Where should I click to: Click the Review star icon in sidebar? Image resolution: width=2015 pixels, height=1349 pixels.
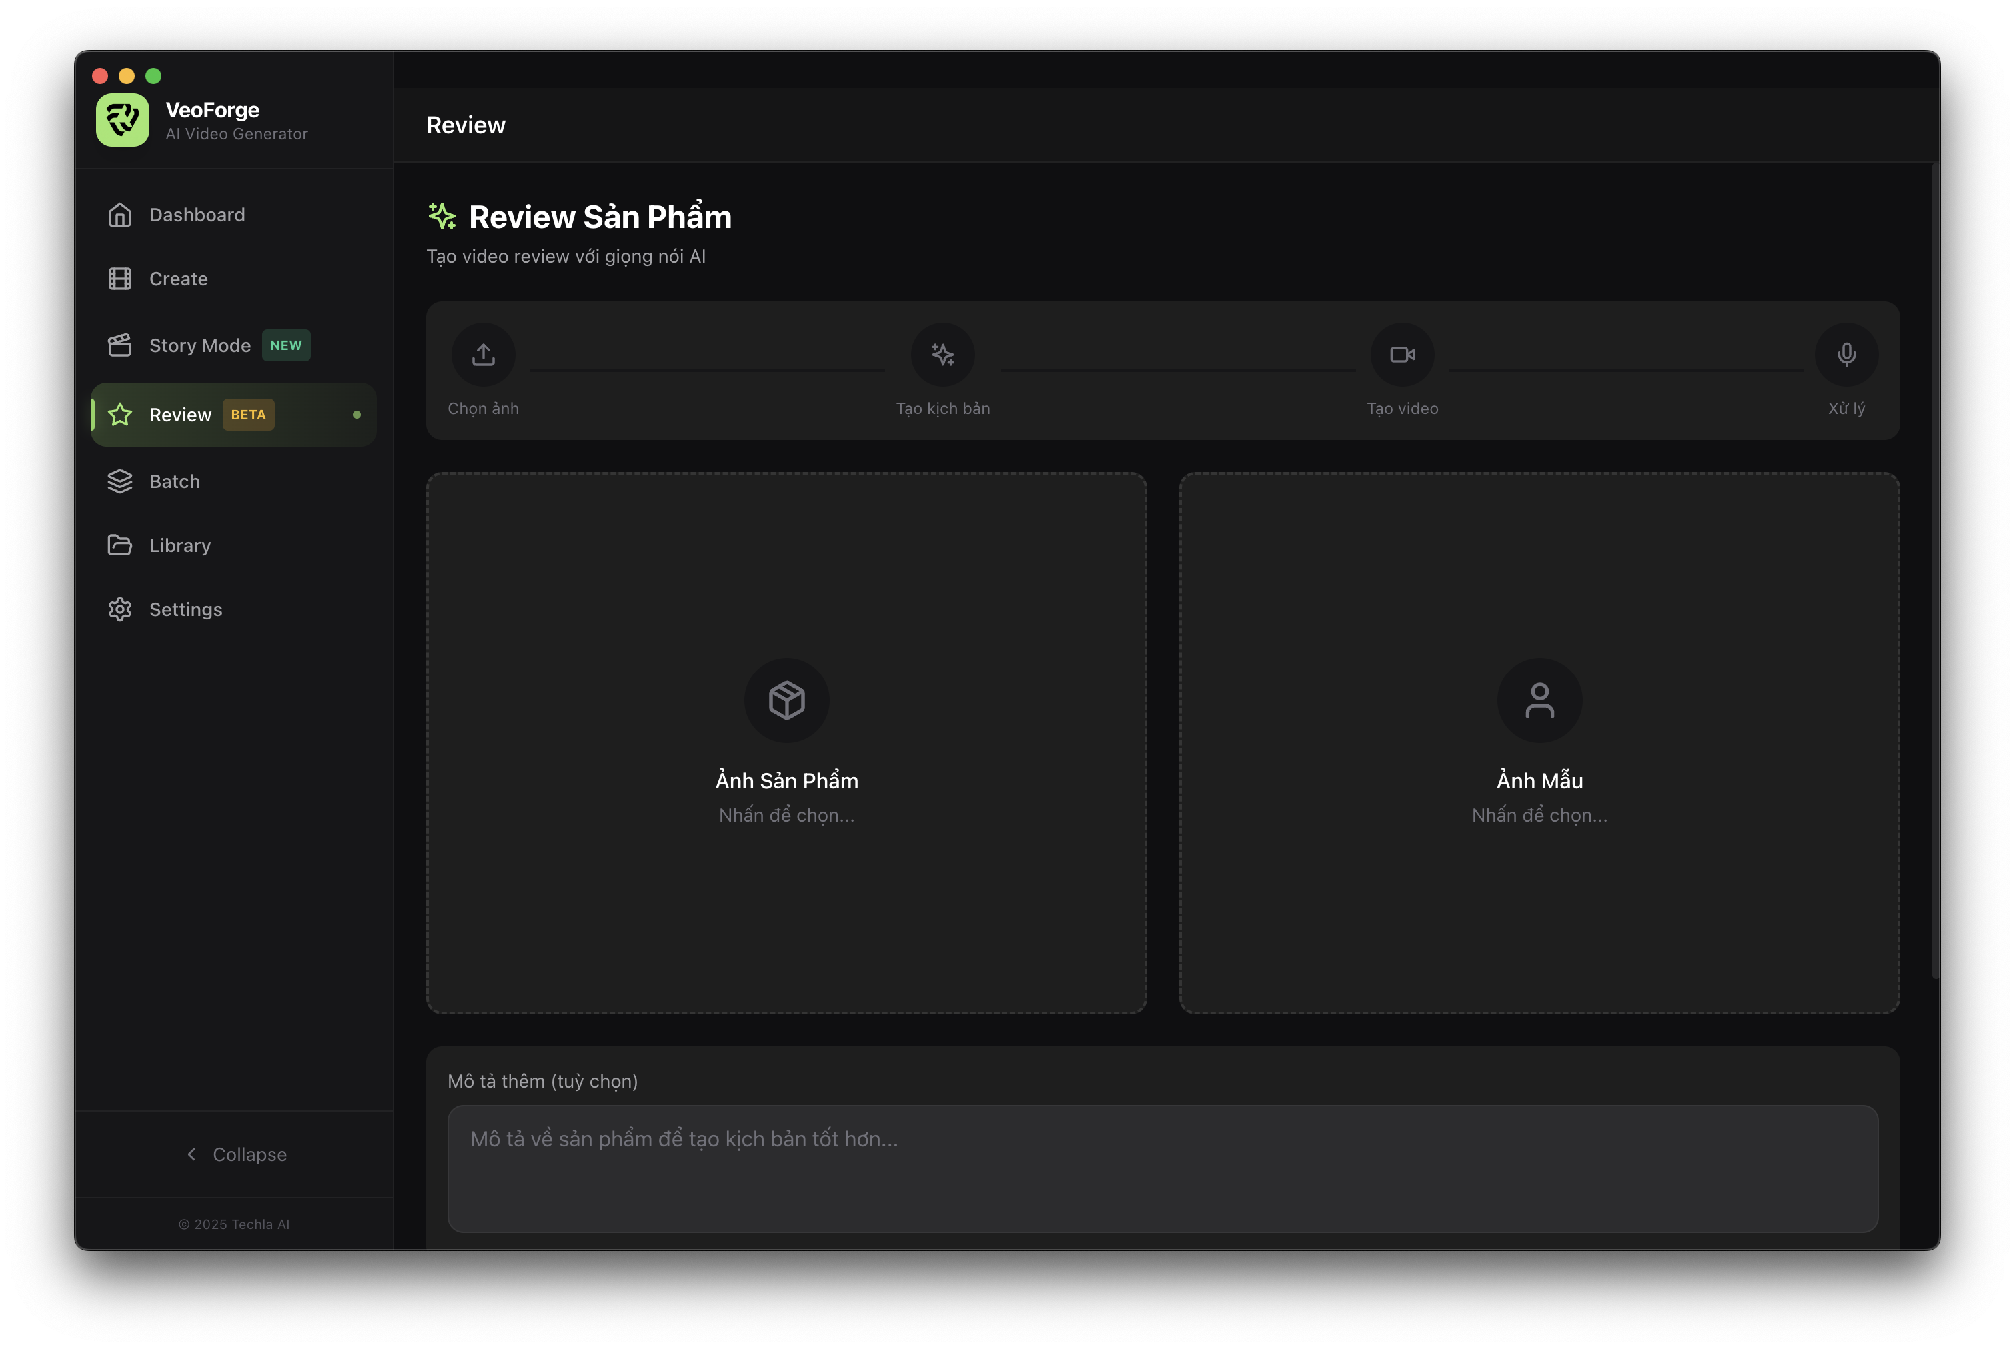click(119, 414)
